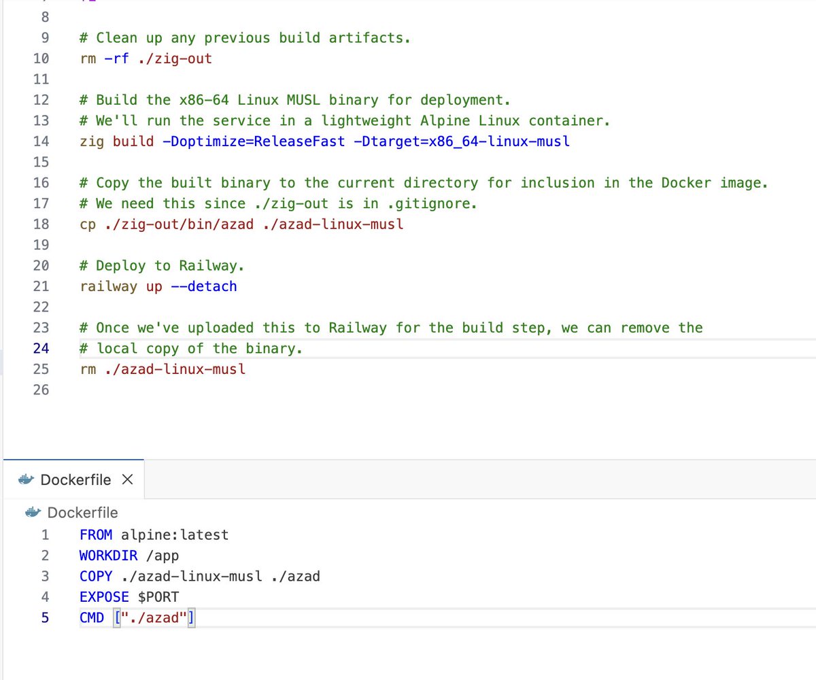Screen dimensions: 816x680
Task: Click the 'Build the x86-64 Linux MUSL binary' comment
Action: [x=294, y=100]
